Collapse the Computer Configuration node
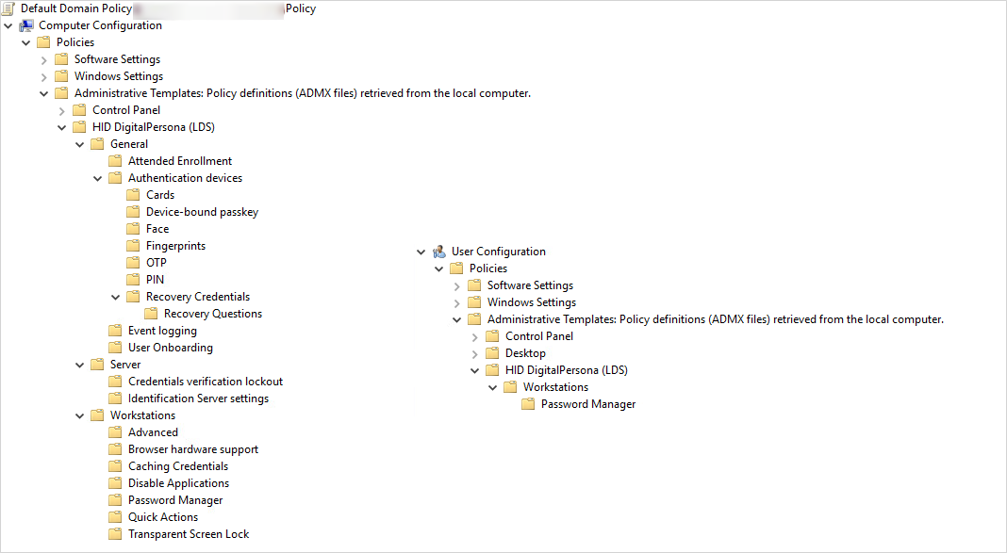 [8, 25]
